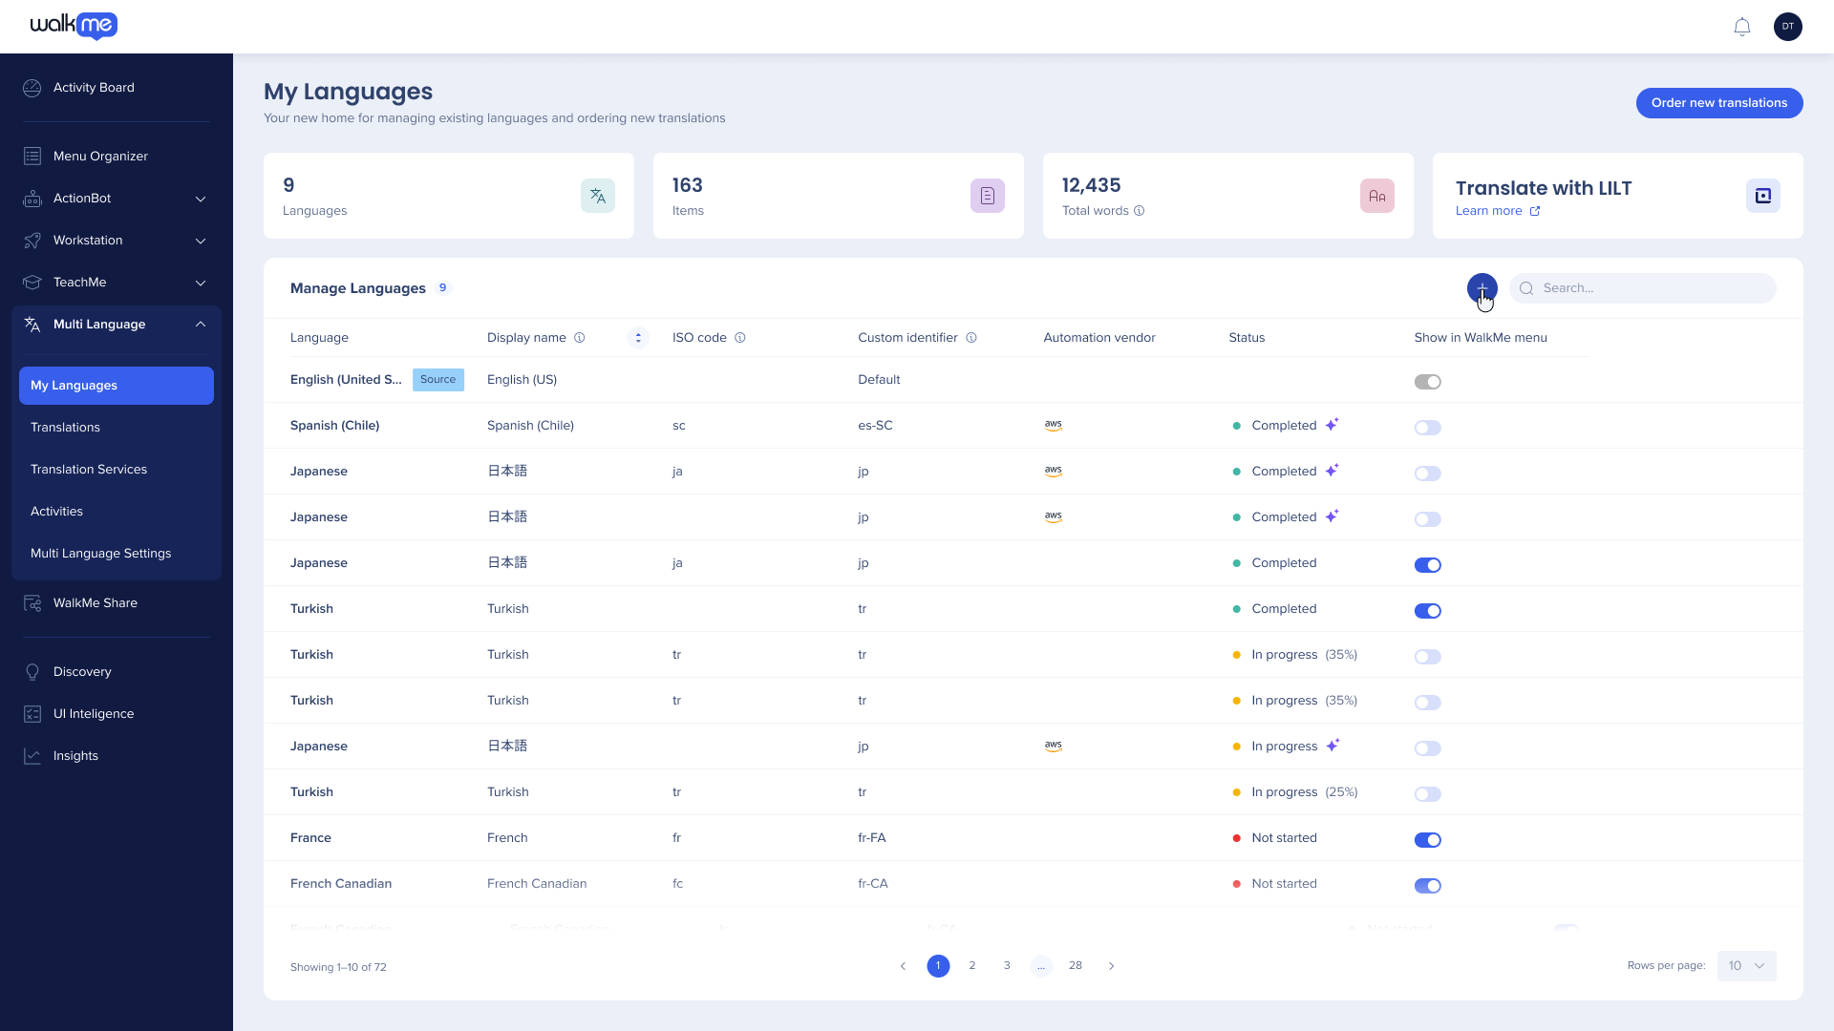Click the Custom identifier info icon
Viewport: 1834px width, 1031px height.
click(971, 338)
